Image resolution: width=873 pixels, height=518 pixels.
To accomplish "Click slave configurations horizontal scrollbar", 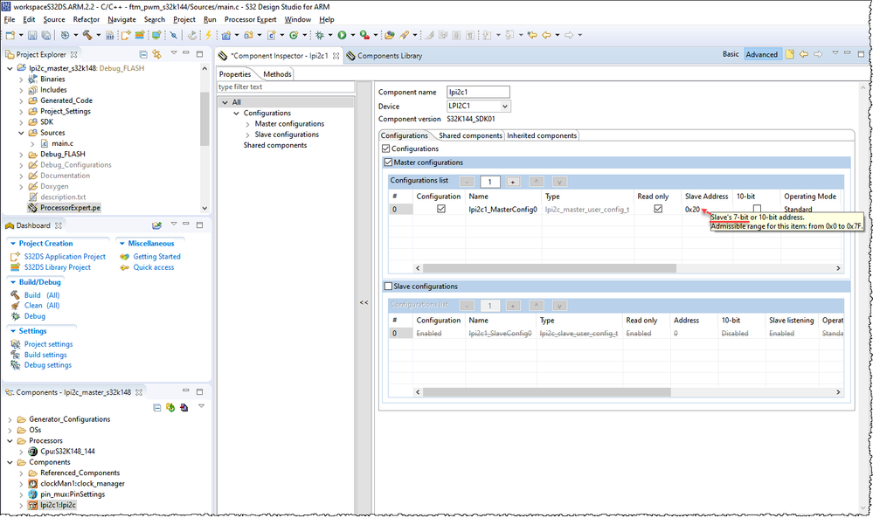I will coord(547,392).
